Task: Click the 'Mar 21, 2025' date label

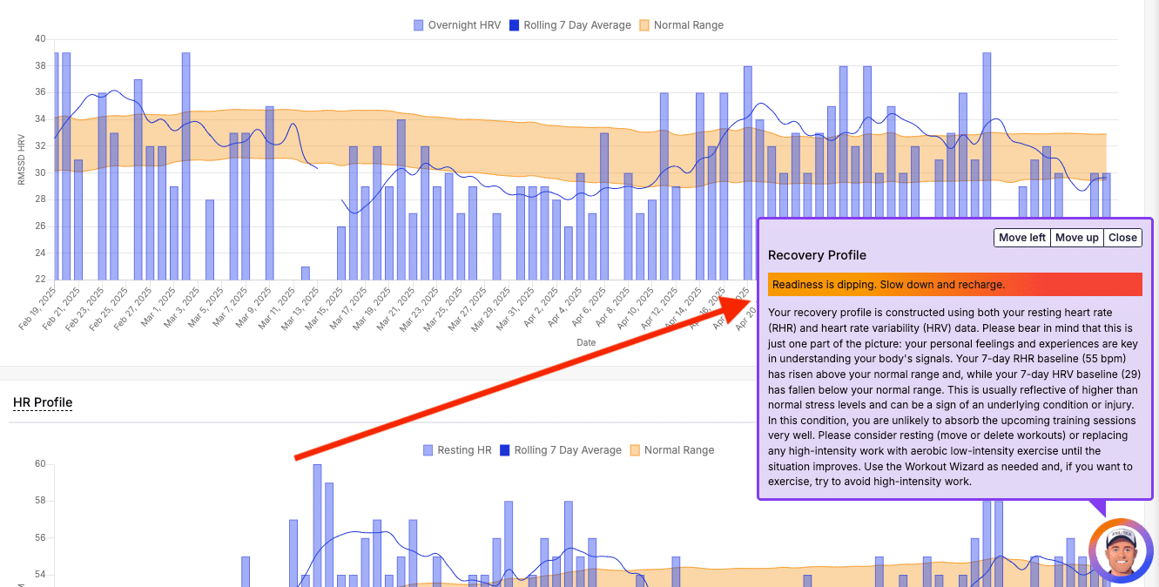Action: point(396,308)
